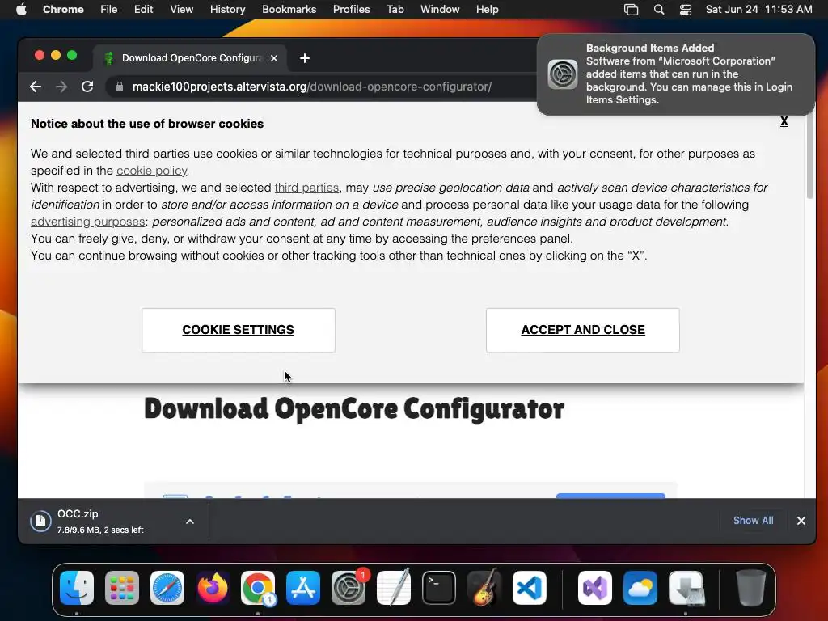This screenshot has height=621, width=828.
Task: Open the View menu
Action: (x=181, y=10)
